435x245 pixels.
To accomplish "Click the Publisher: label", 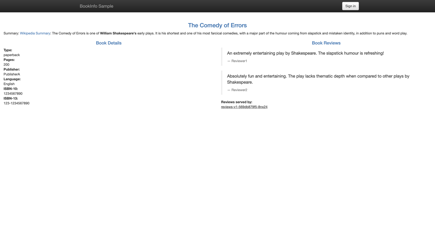I will [12, 69].
